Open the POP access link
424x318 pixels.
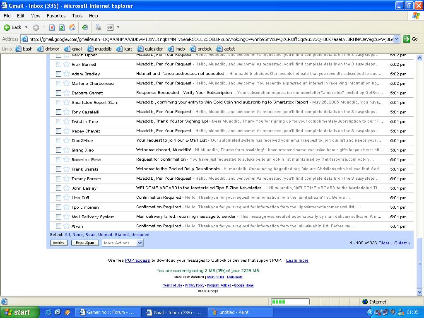coord(137,260)
